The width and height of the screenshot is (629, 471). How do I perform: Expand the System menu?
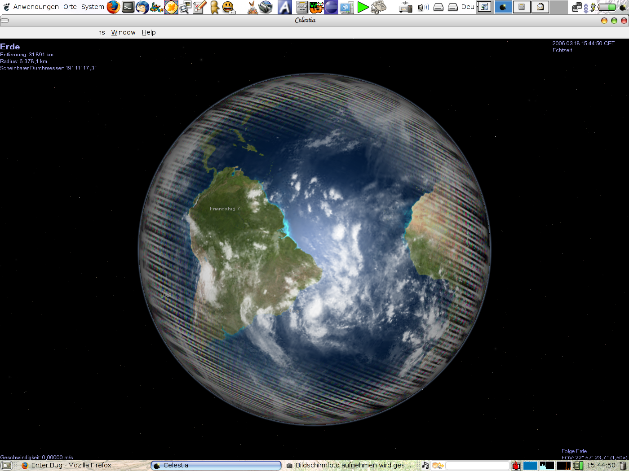coord(93,7)
